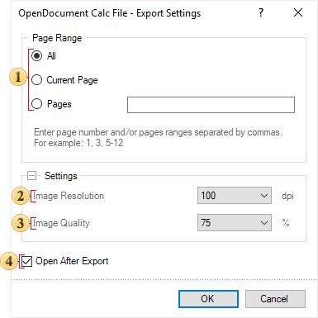Confirm export with the OK button
This screenshot has width=318, height=318.
pyautogui.click(x=208, y=299)
